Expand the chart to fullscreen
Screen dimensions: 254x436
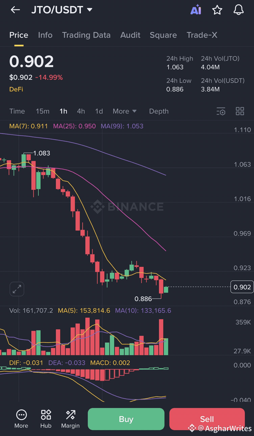[17, 289]
